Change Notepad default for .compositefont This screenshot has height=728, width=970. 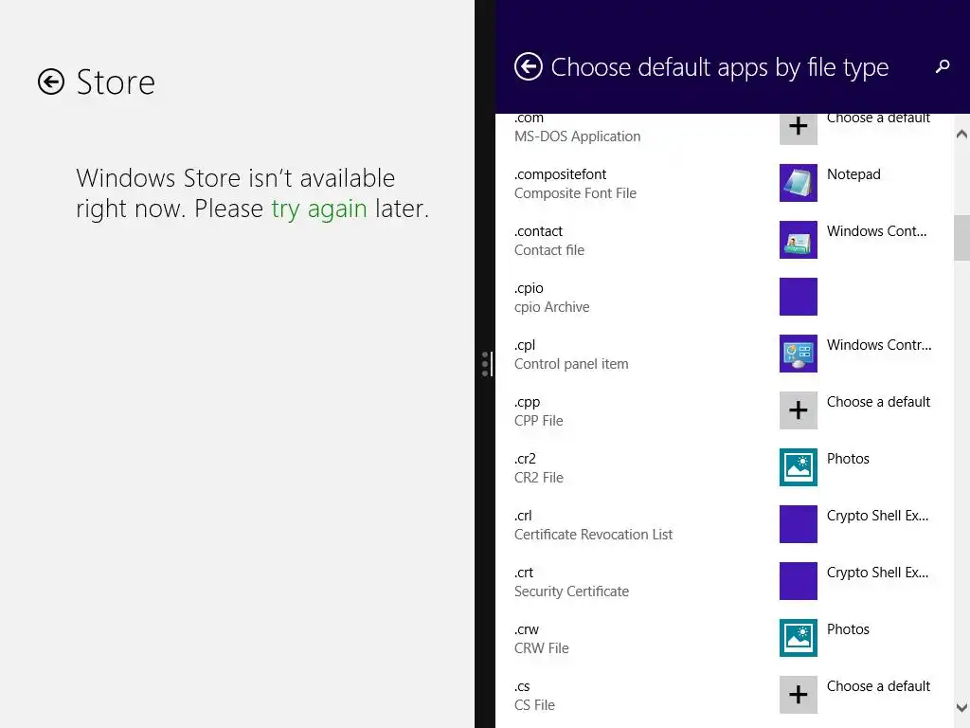tap(853, 174)
